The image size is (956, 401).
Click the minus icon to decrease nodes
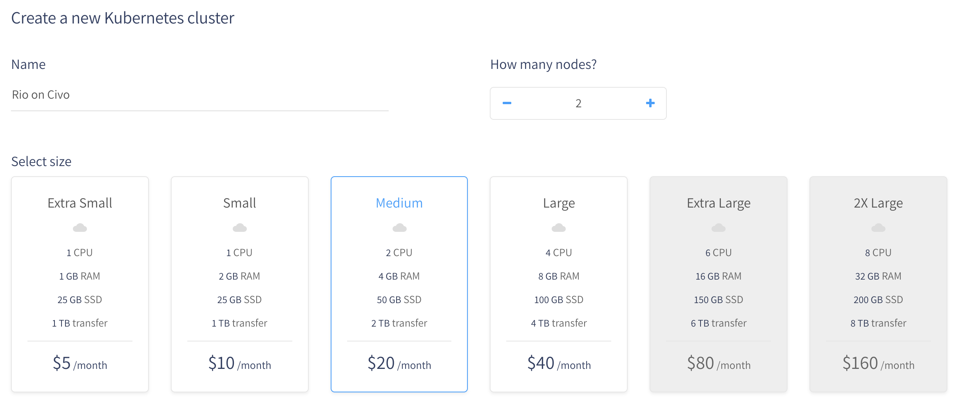507,103
